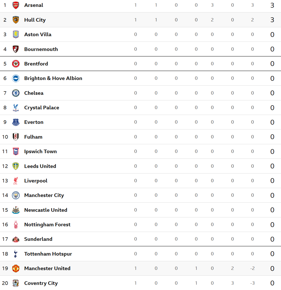
Task: Click the Newcastle United crest
Action: (16, 210)
